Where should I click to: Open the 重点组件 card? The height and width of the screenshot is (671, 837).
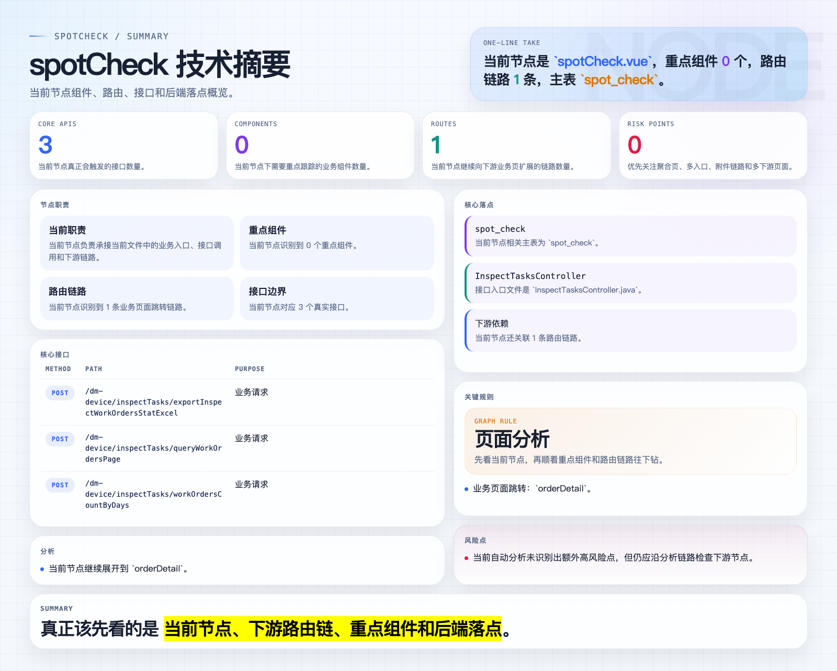pyautogui.click(x=337, y=243)
